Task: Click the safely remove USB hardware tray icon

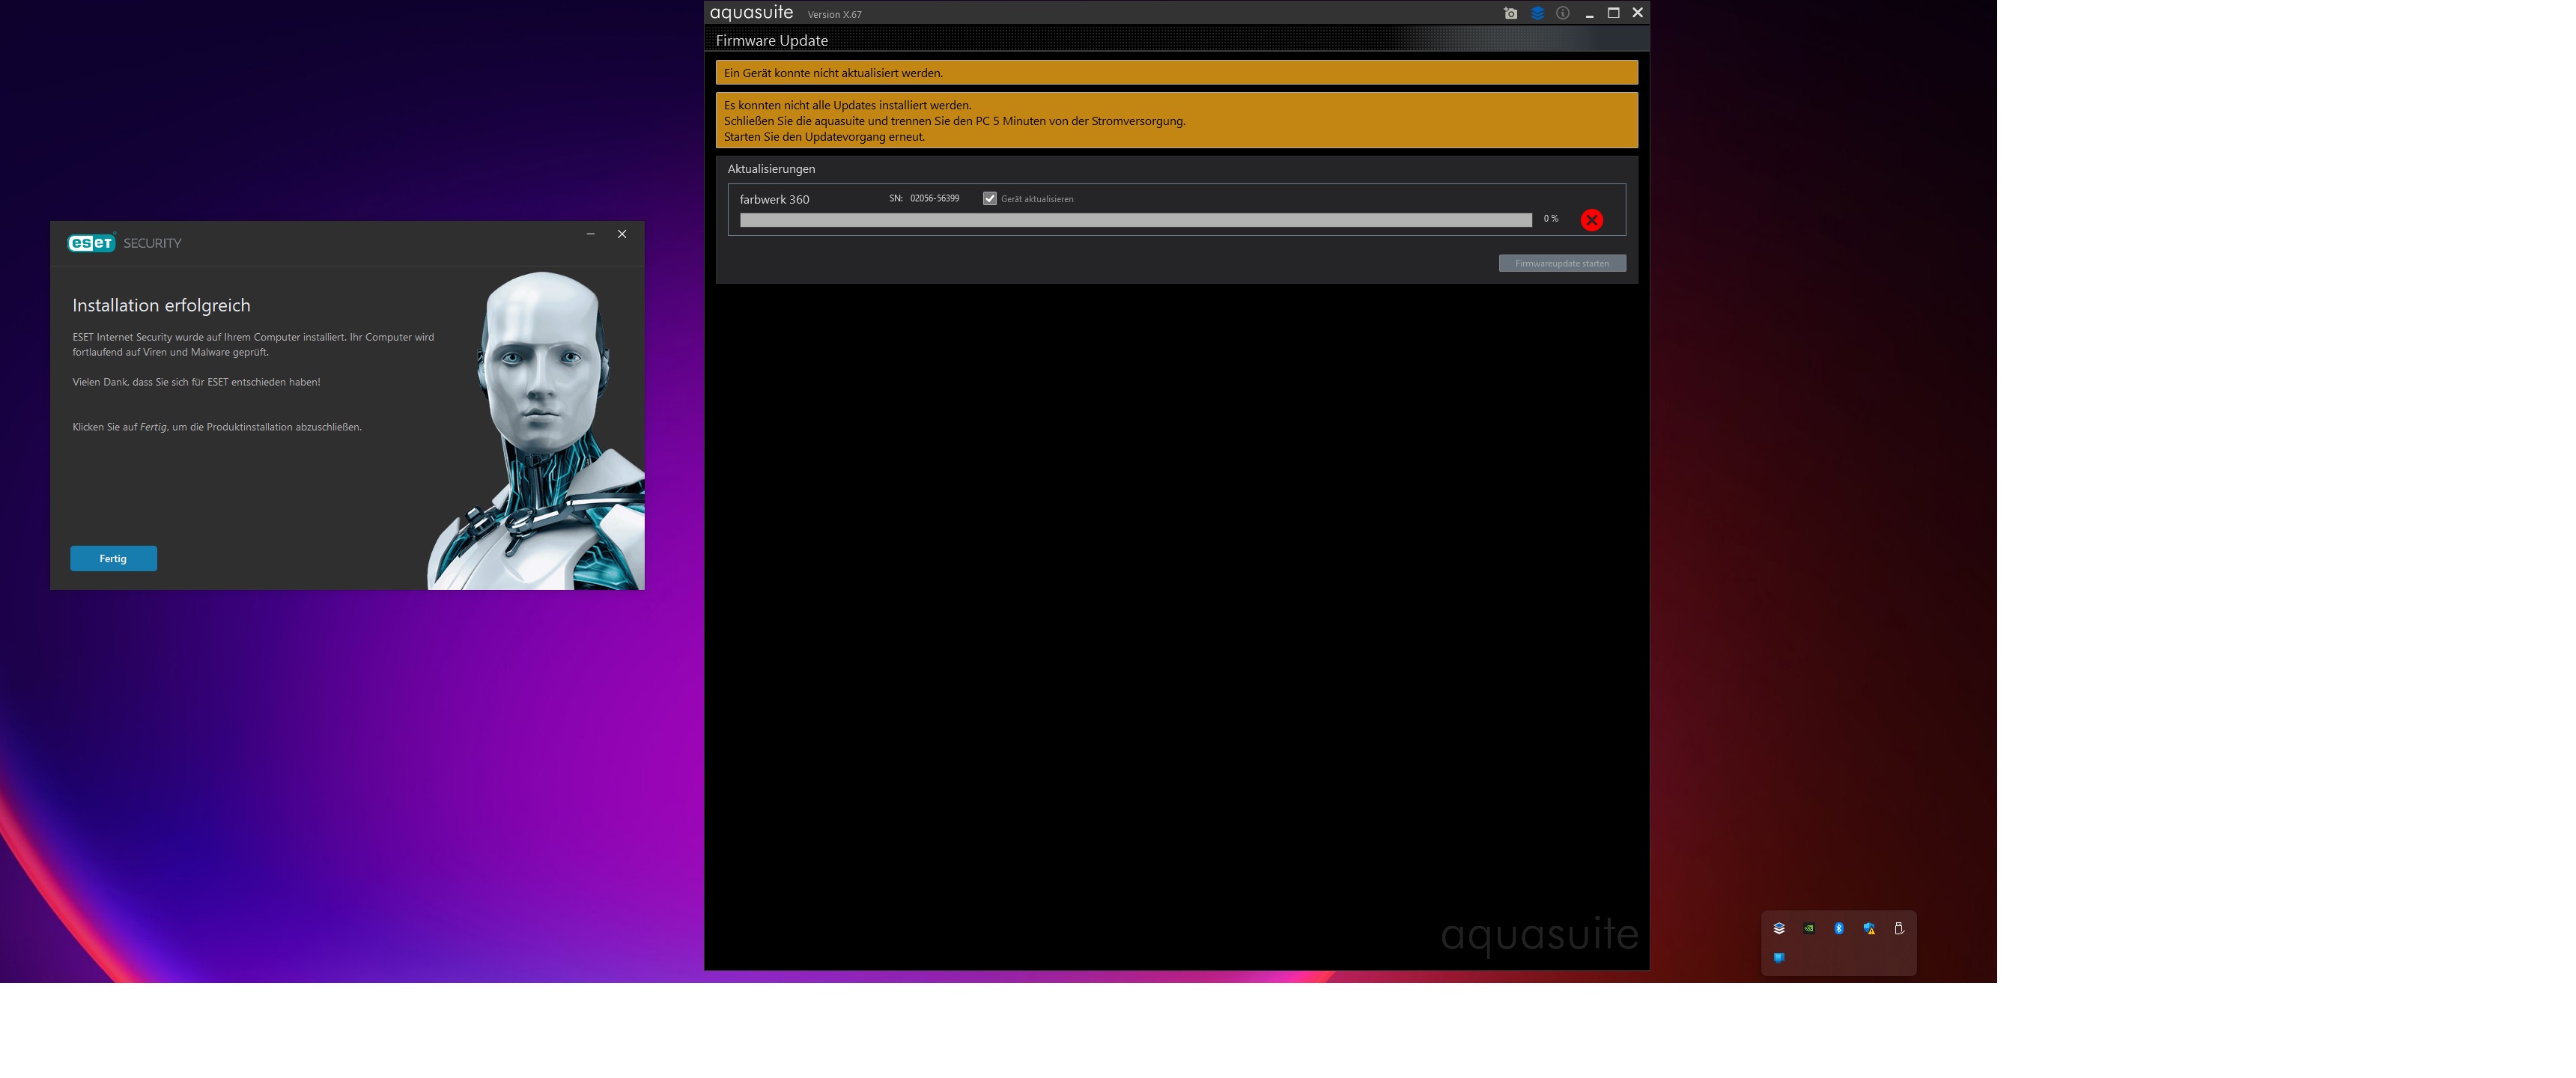Action: (x=1899, y=928)
